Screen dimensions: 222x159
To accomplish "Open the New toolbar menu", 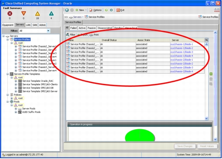I will [x=81, y=10].
